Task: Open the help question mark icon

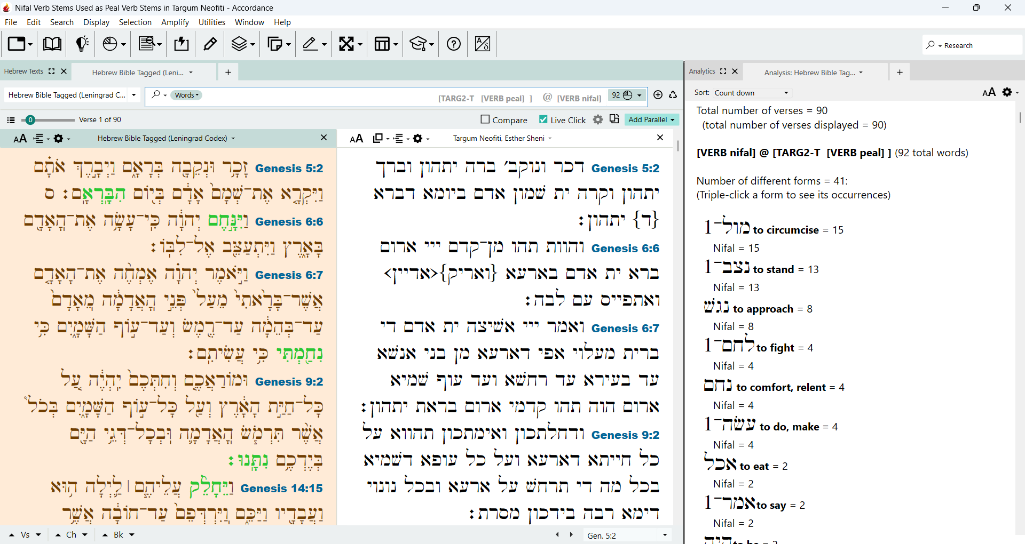Action: (x=454, y=44)
